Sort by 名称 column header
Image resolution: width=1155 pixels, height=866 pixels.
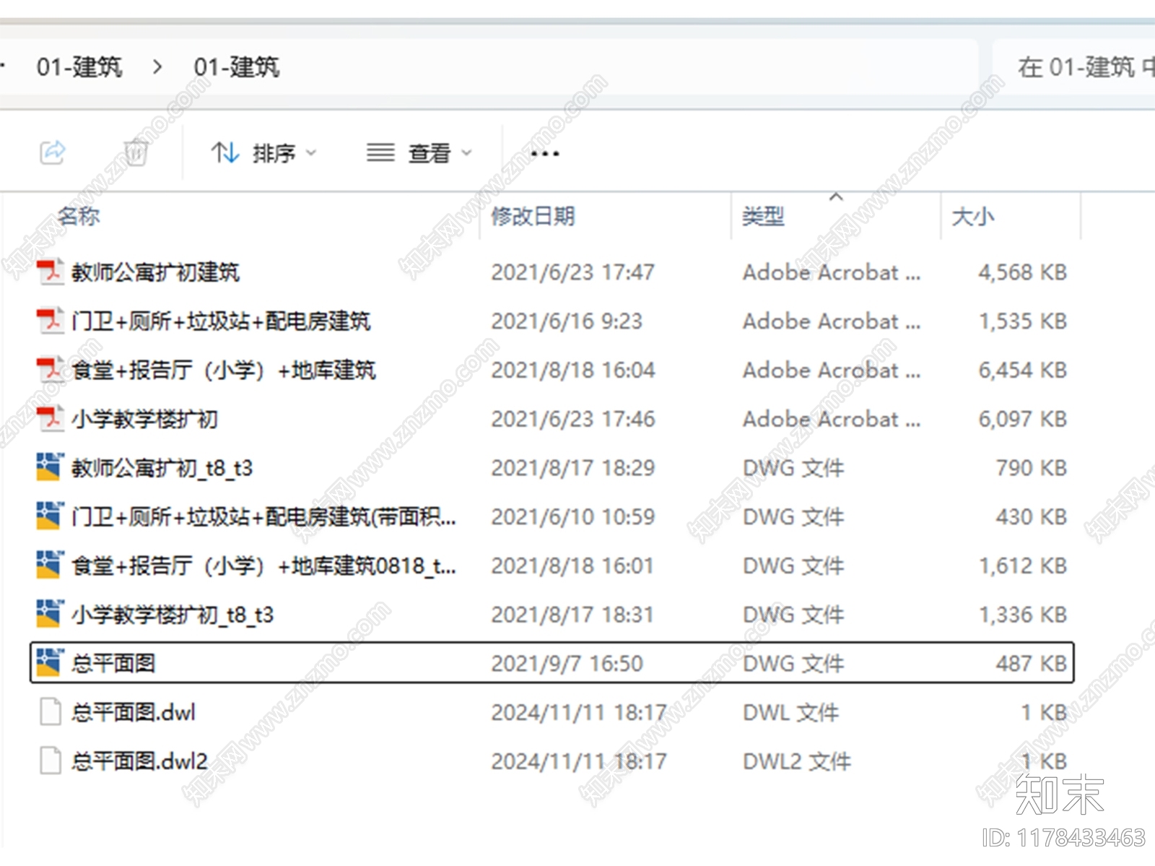tap(79, 216)
